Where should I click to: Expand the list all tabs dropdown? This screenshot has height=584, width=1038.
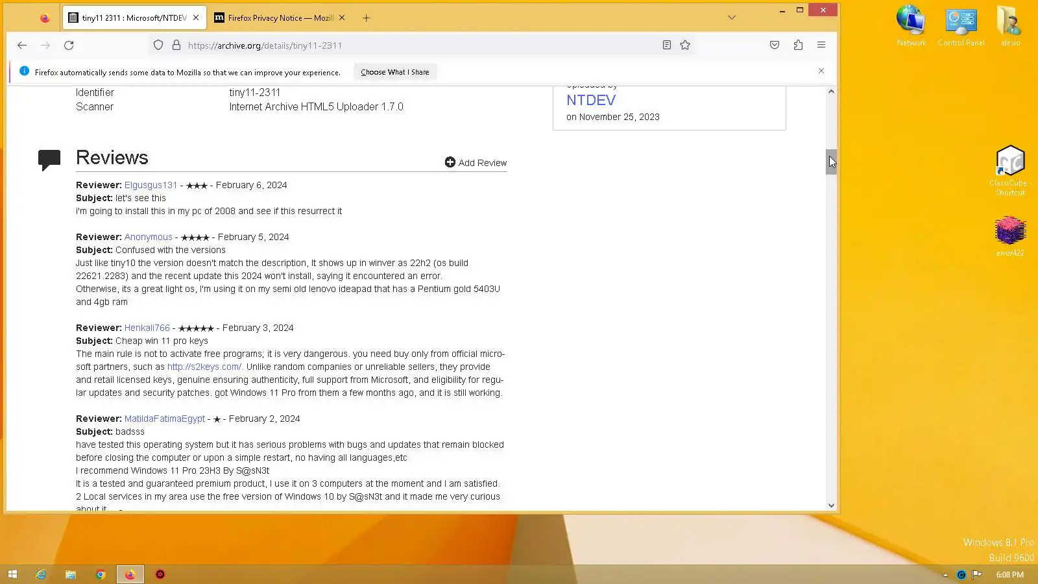pyautogui.click(x=732, y=18)
